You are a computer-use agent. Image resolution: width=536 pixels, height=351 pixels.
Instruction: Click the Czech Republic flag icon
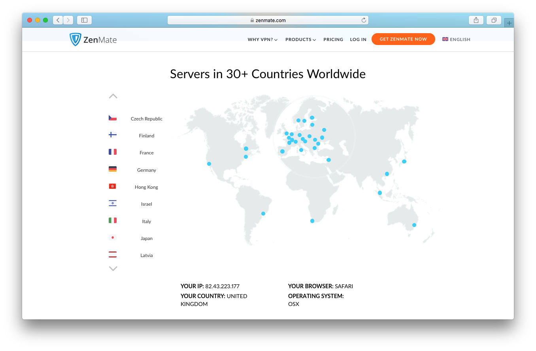[113, 118]
